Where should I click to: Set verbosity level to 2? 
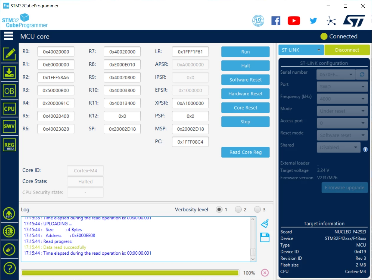238,210
